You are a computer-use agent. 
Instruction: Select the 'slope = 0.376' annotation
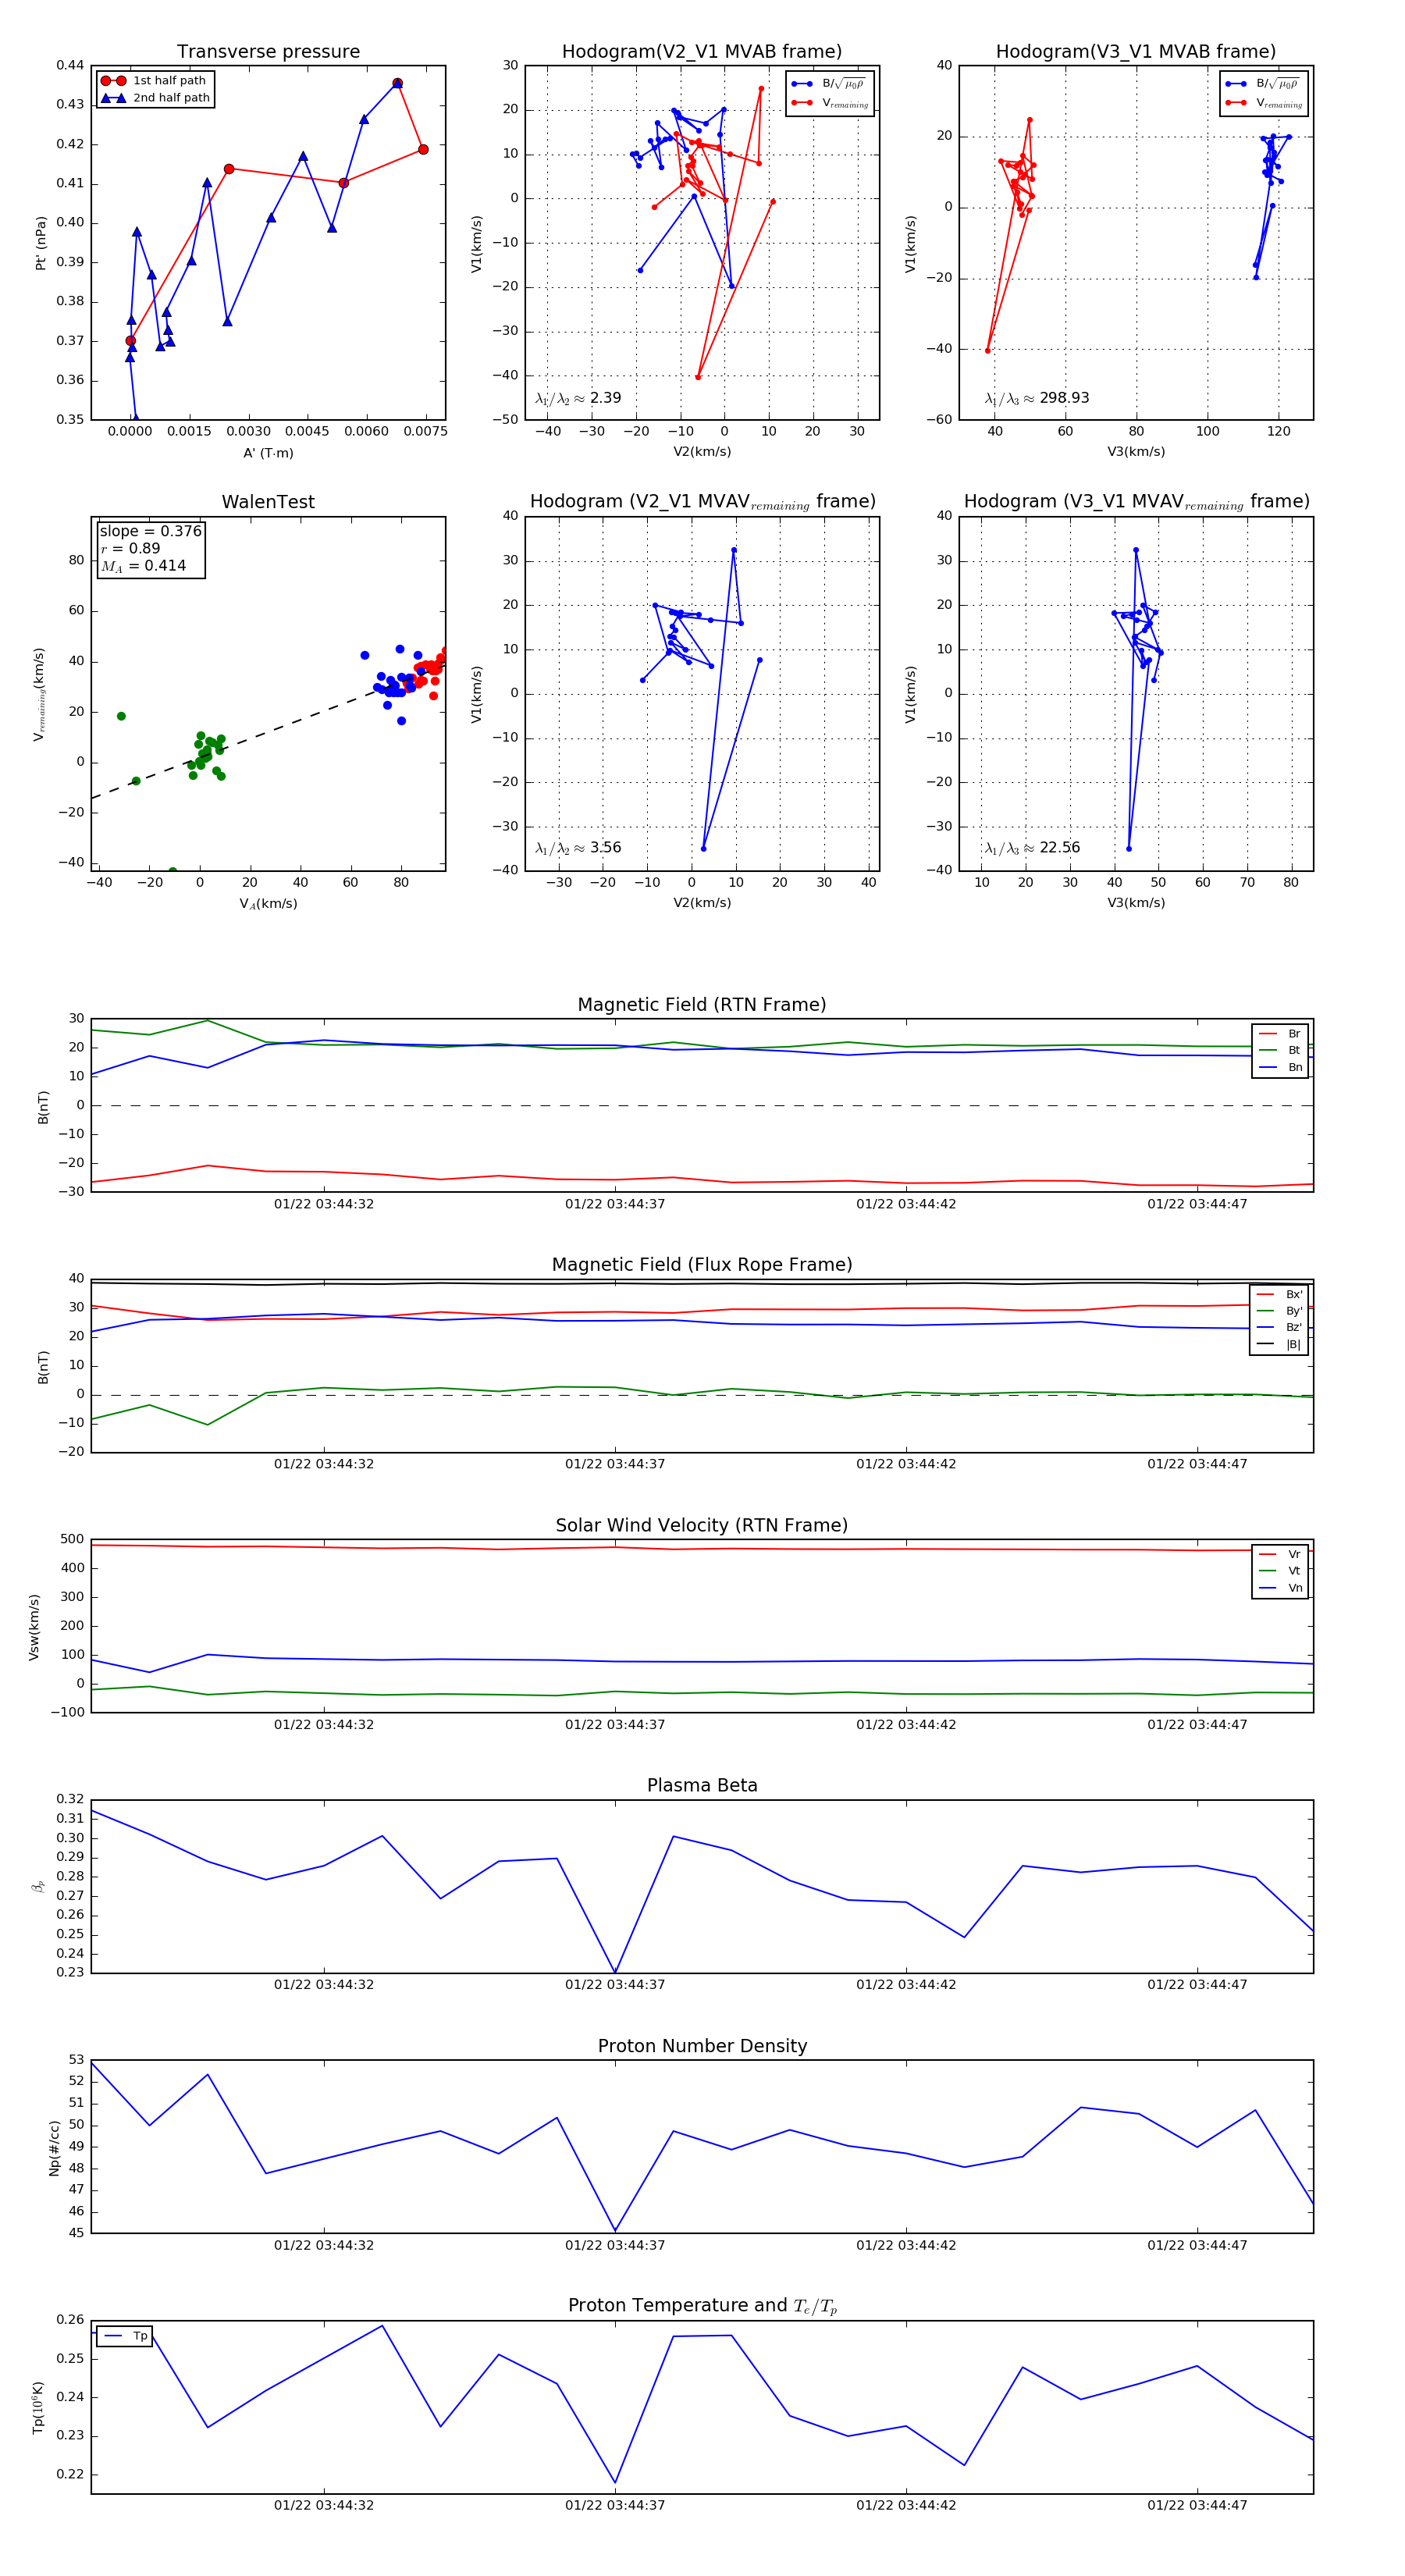coord(150,531)
